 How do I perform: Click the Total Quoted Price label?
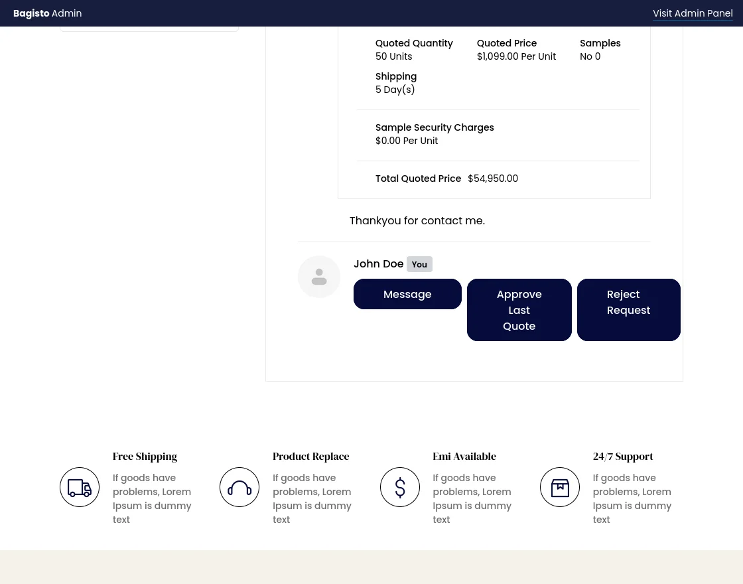coord(418,179)
